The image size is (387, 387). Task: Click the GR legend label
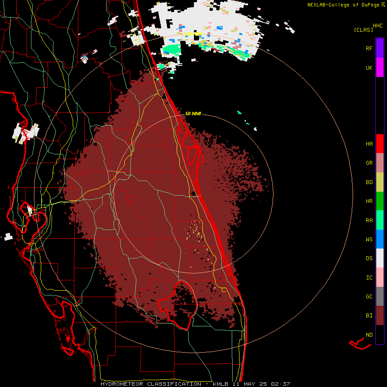[x=369, y=163]
